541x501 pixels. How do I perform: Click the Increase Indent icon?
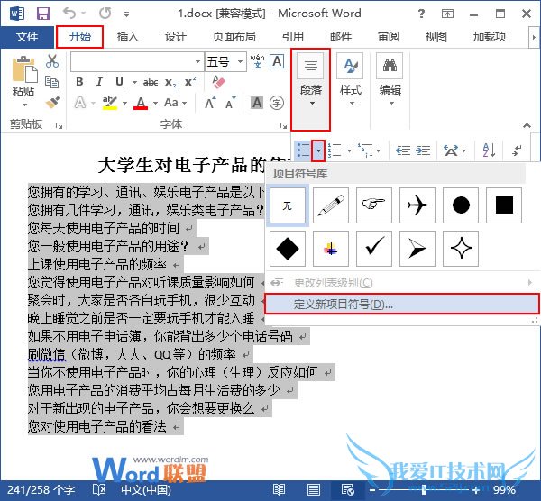423,150
